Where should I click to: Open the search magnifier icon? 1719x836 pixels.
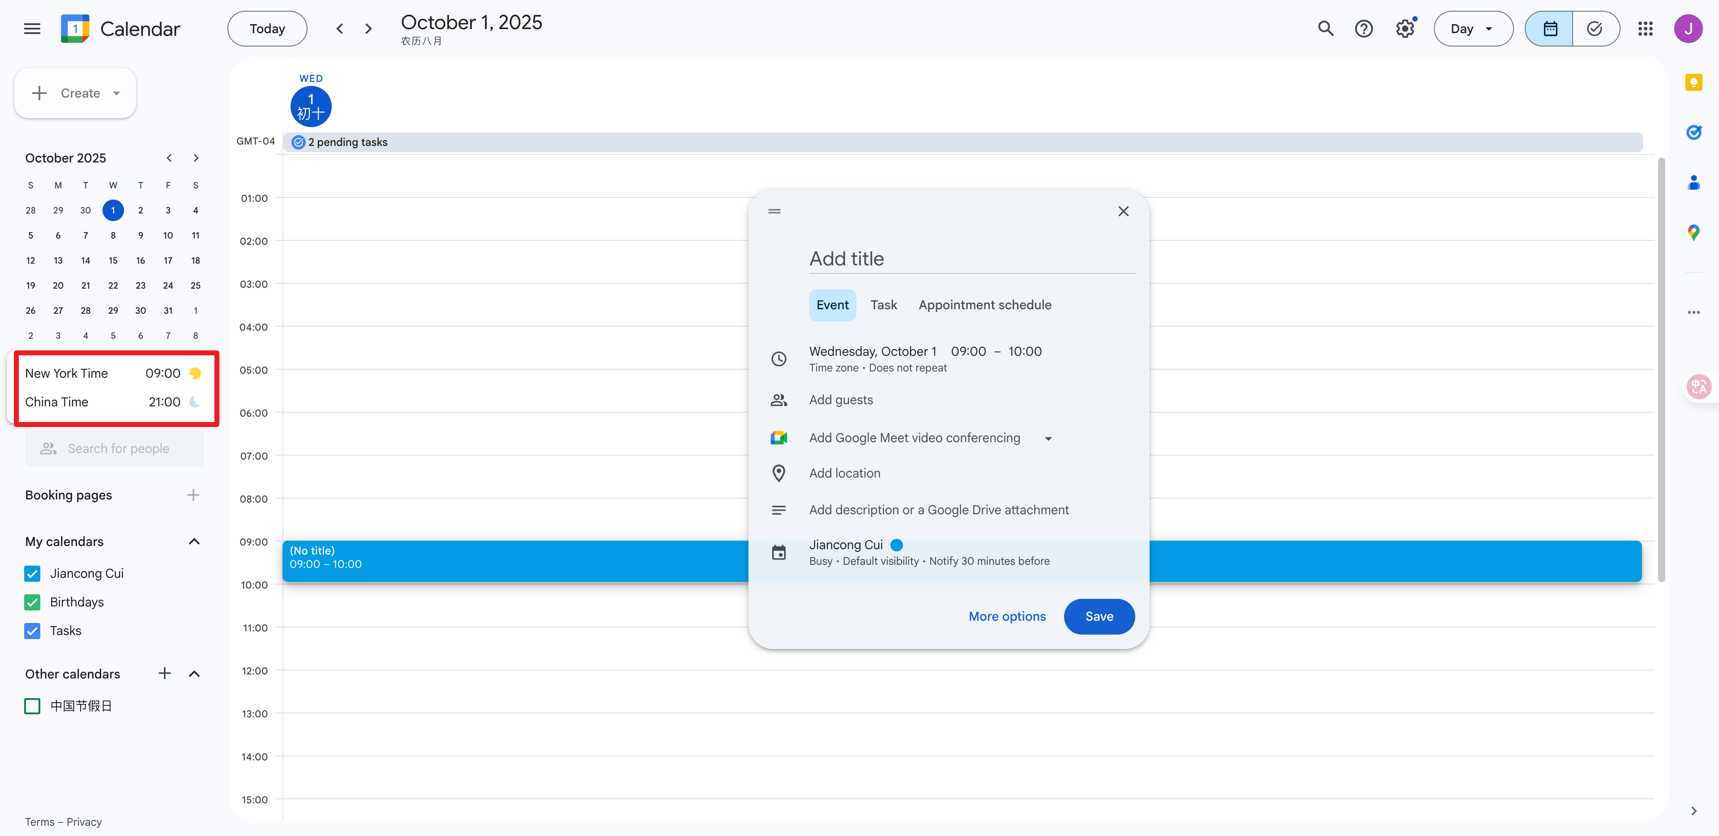click(x=1325, y=29)
